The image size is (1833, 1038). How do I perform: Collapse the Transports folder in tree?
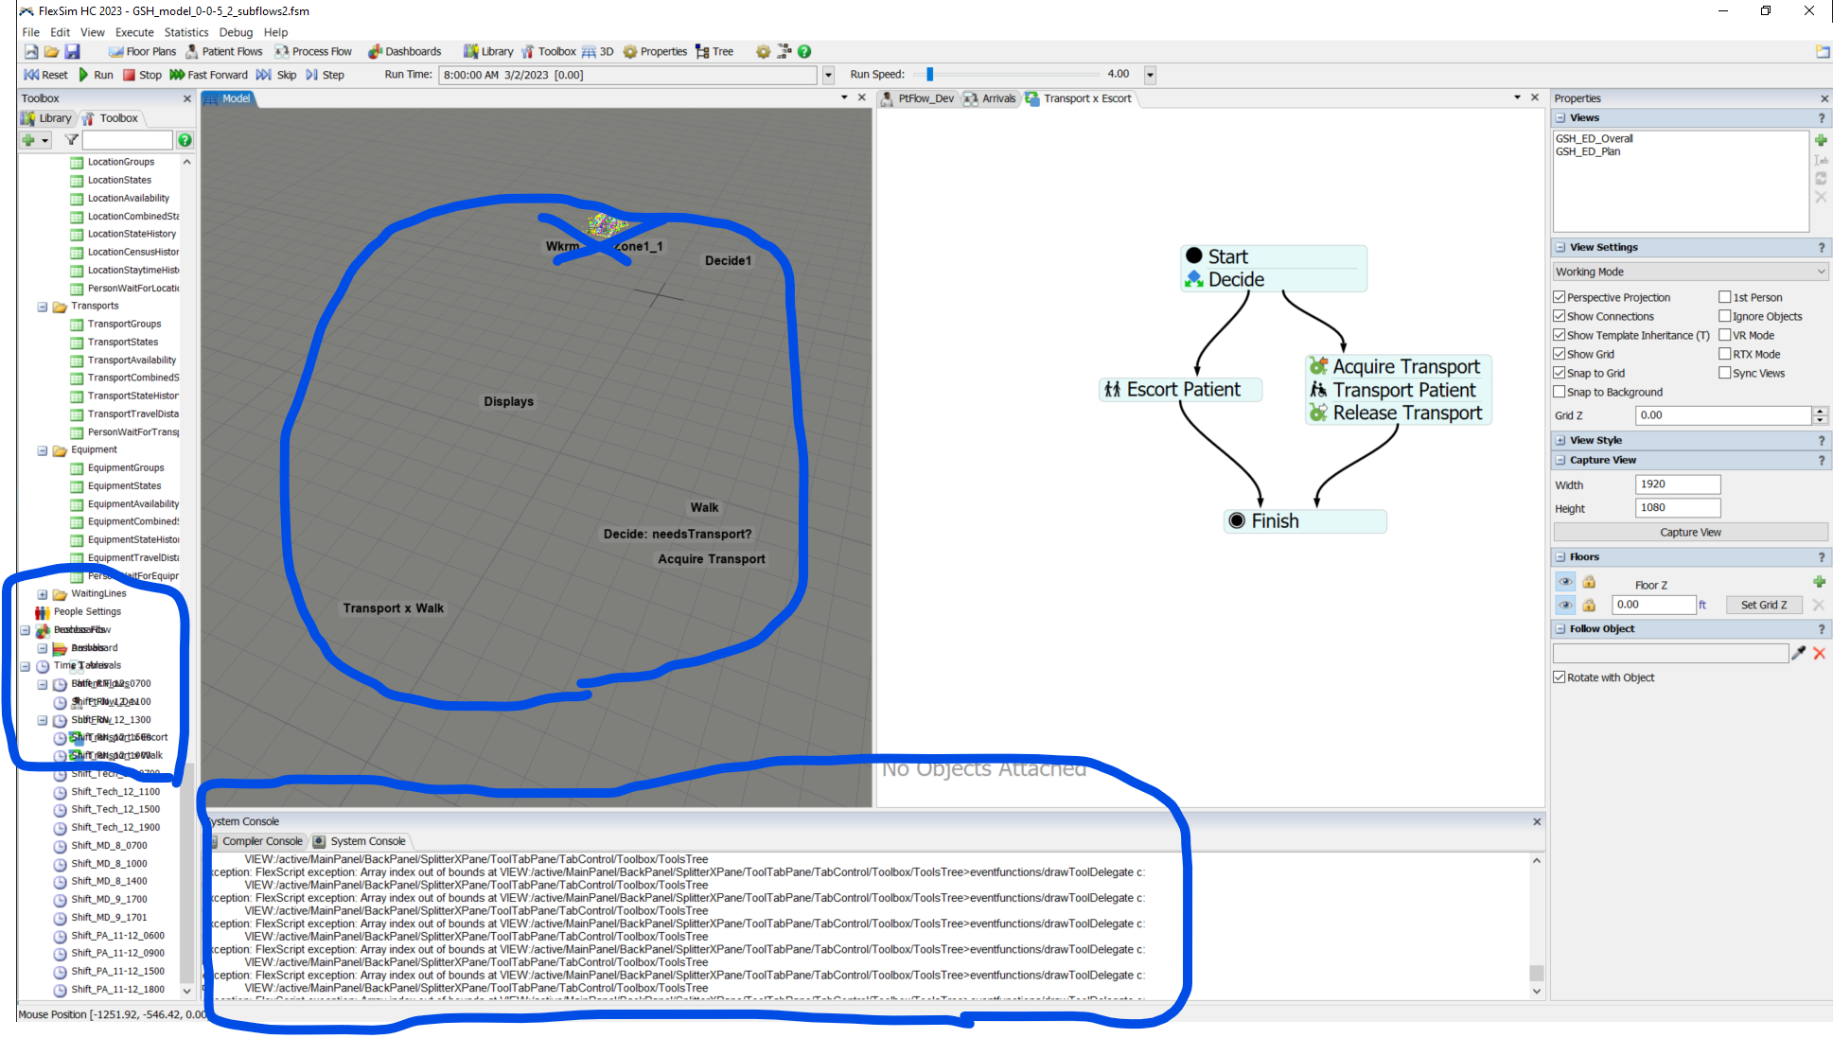43,307
